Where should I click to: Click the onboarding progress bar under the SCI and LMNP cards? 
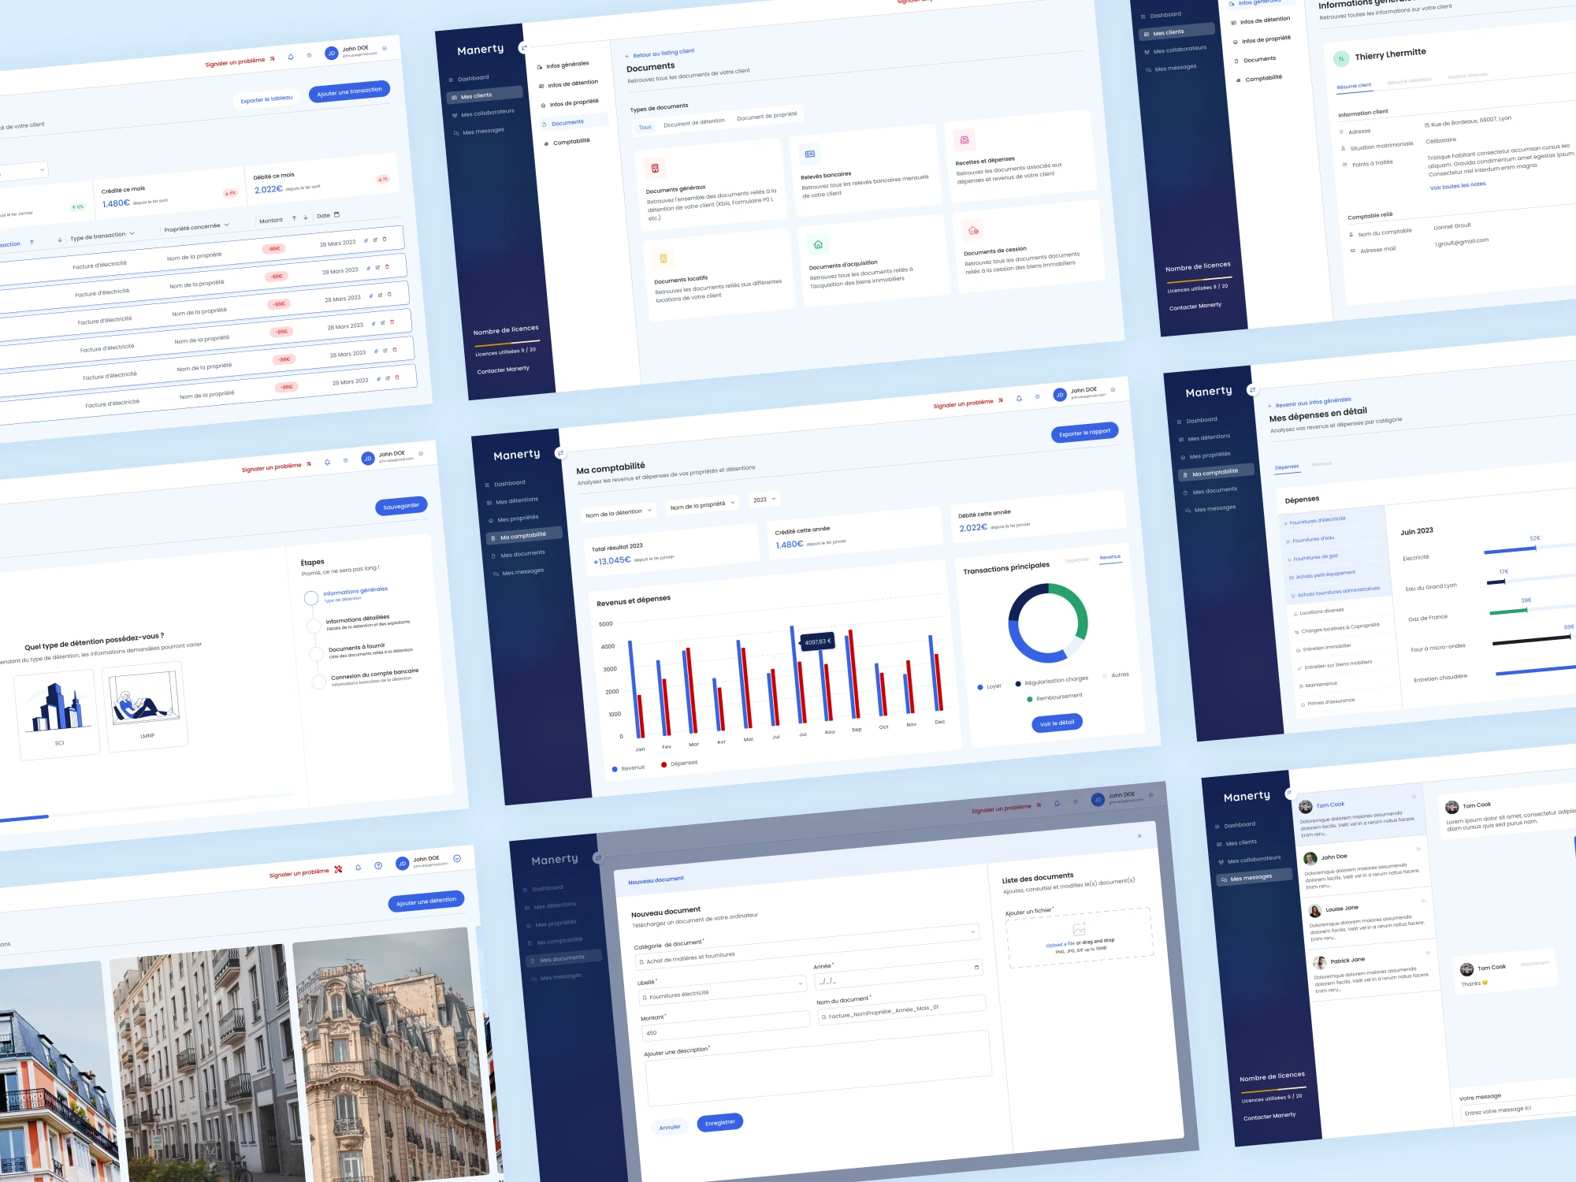148,806
